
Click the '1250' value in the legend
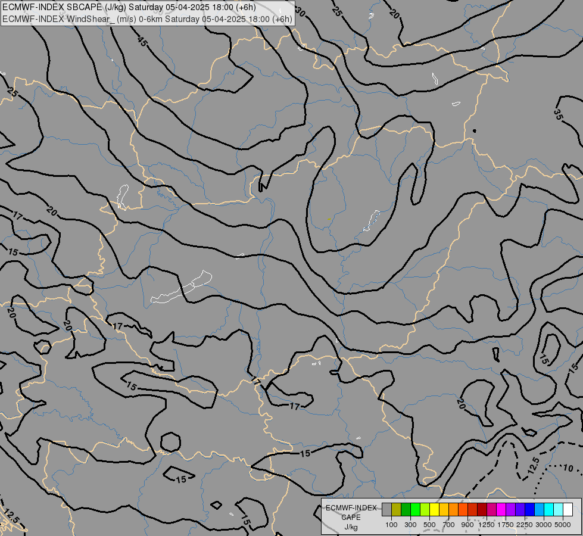(487, 525)
